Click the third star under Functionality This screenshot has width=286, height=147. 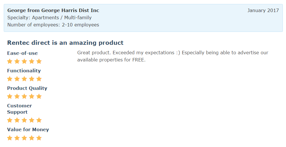24,79
